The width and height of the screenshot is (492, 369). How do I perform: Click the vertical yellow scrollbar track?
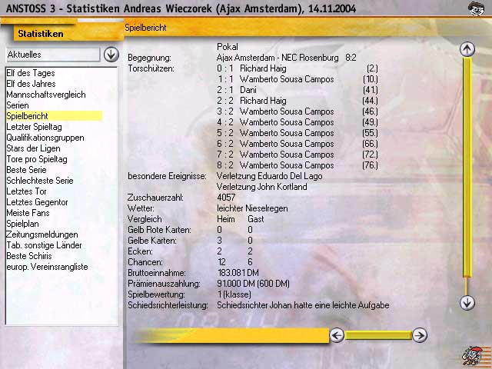coord(467,169)
